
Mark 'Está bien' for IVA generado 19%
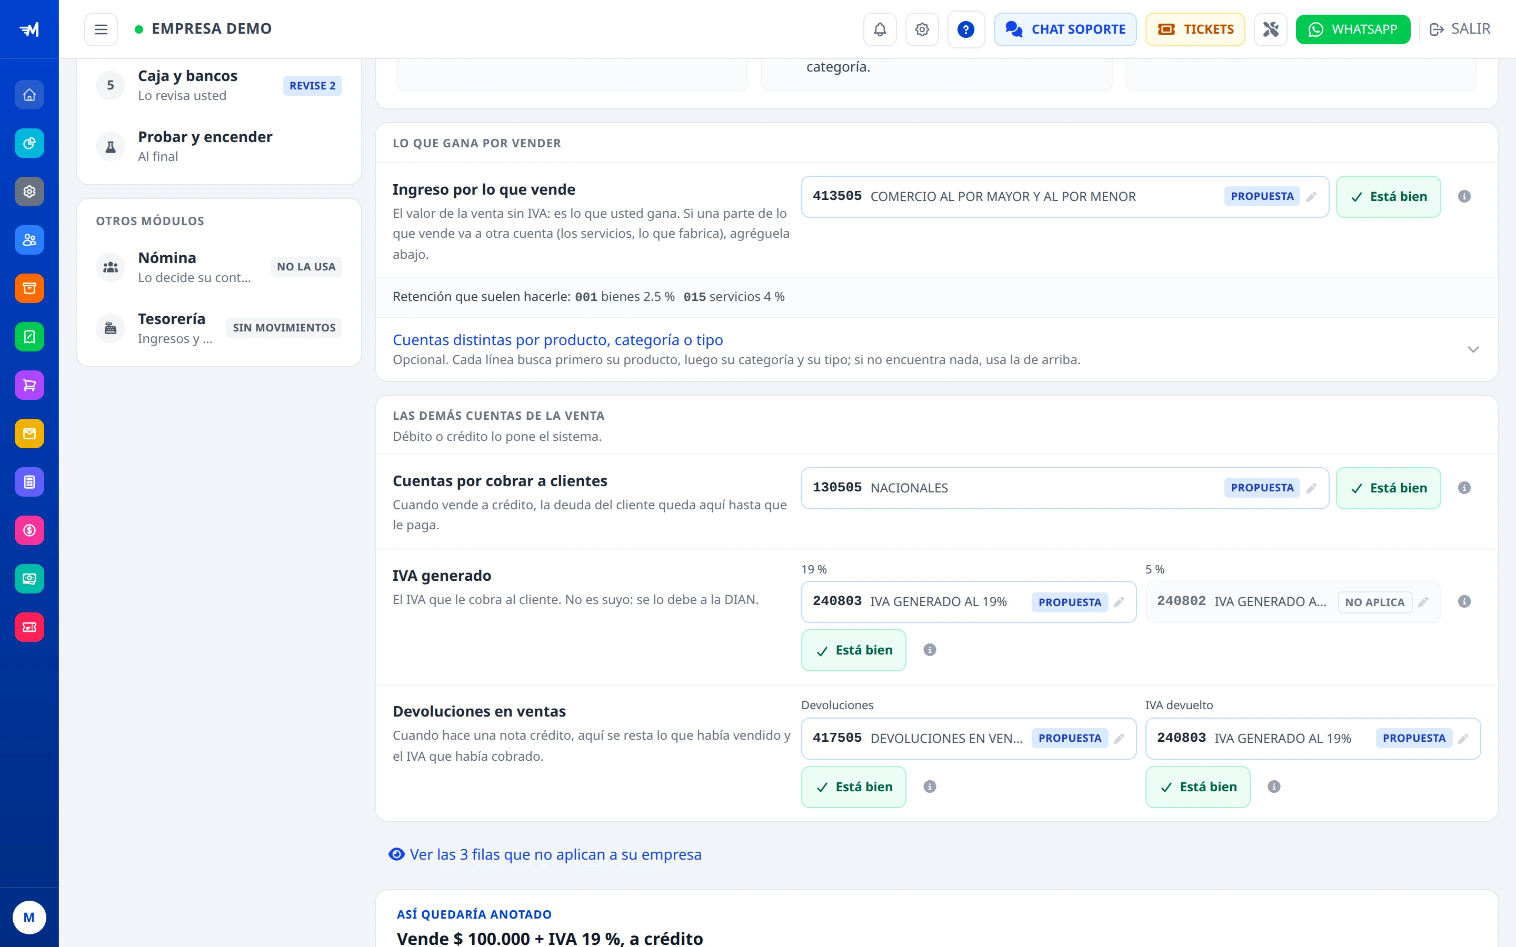tap(853, 650)
